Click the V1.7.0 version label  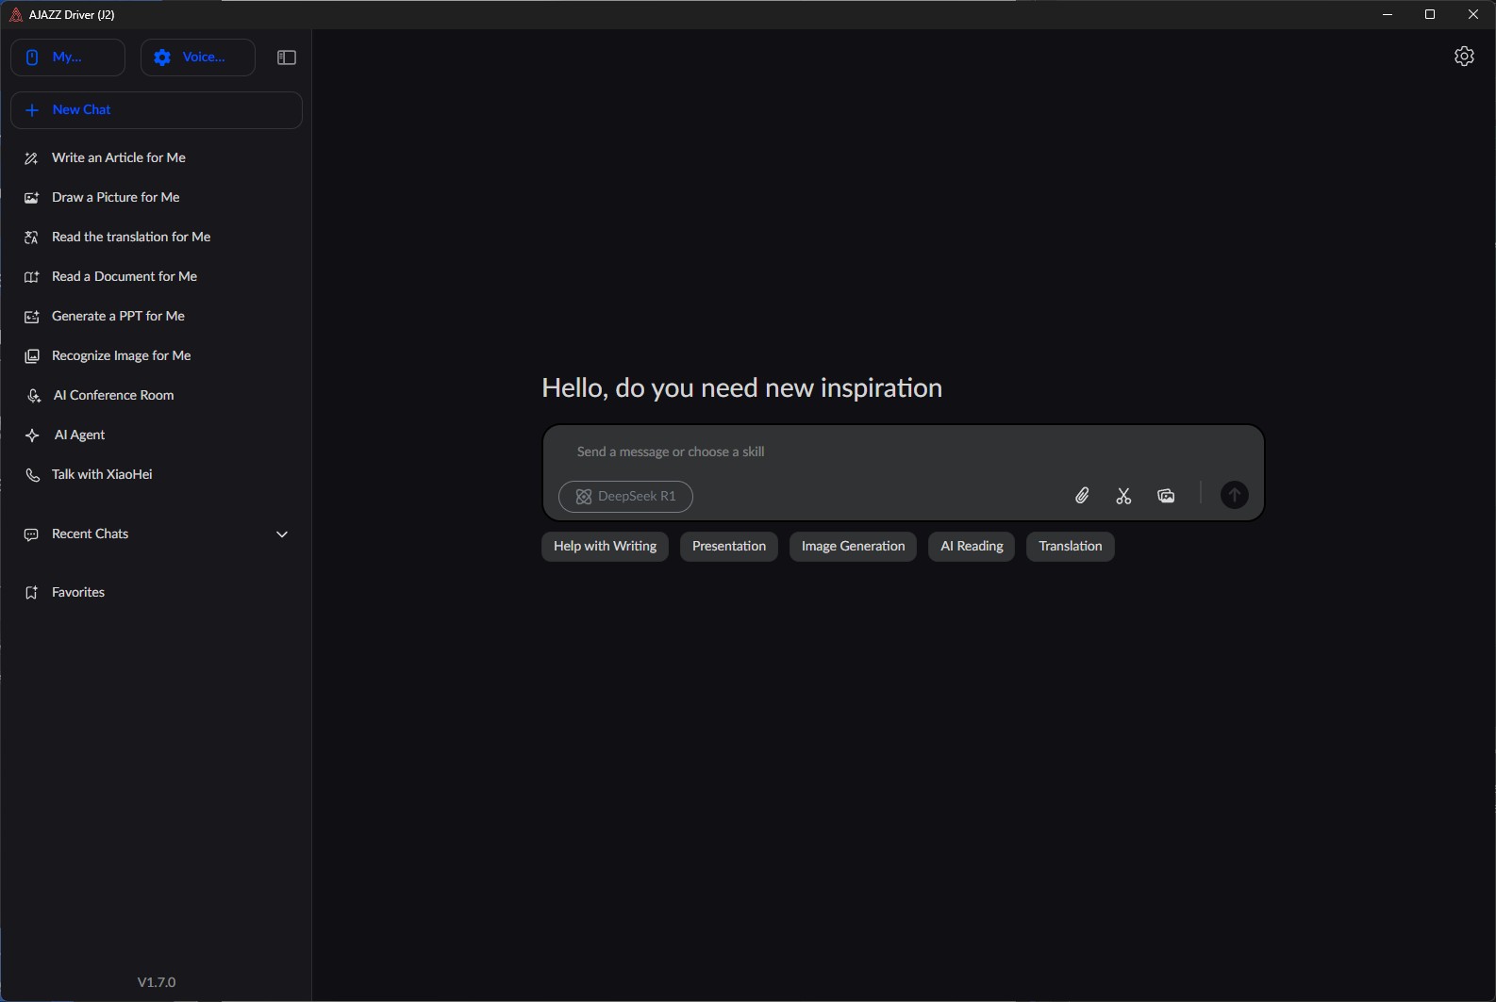pos(157,982)
